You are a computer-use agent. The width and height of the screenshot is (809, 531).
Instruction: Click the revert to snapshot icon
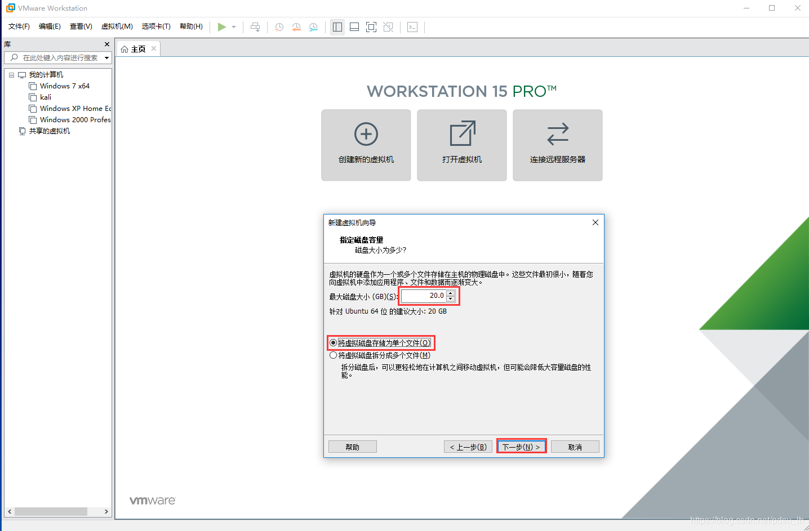(x=296, y=27)
